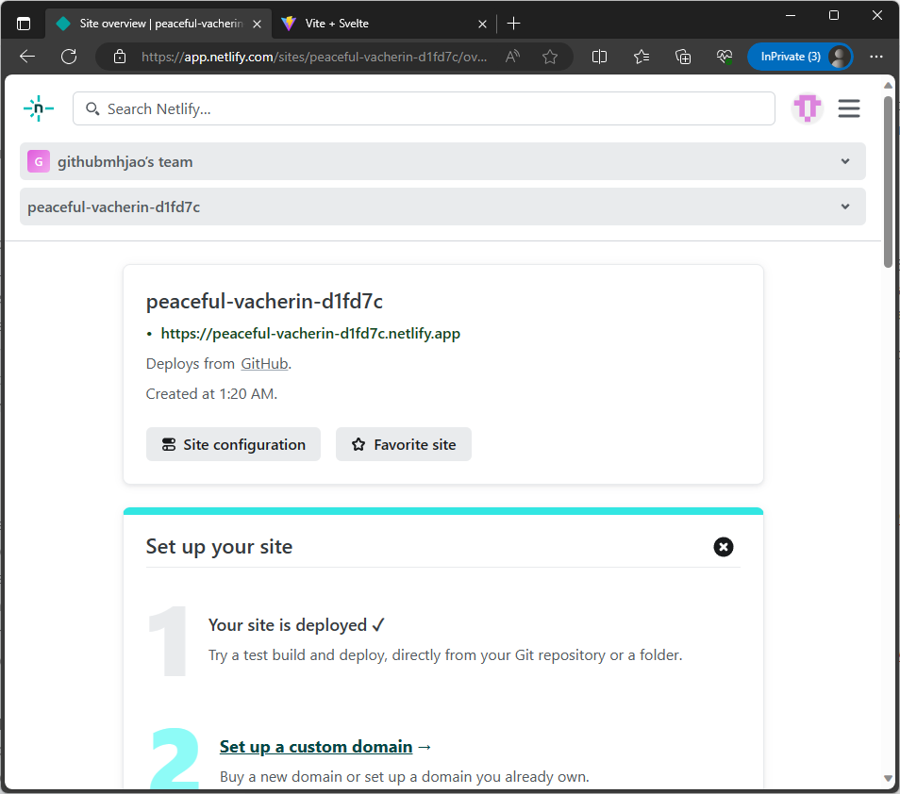Open Edge settings and more menu
900x794 pixels.
(875, 57)
